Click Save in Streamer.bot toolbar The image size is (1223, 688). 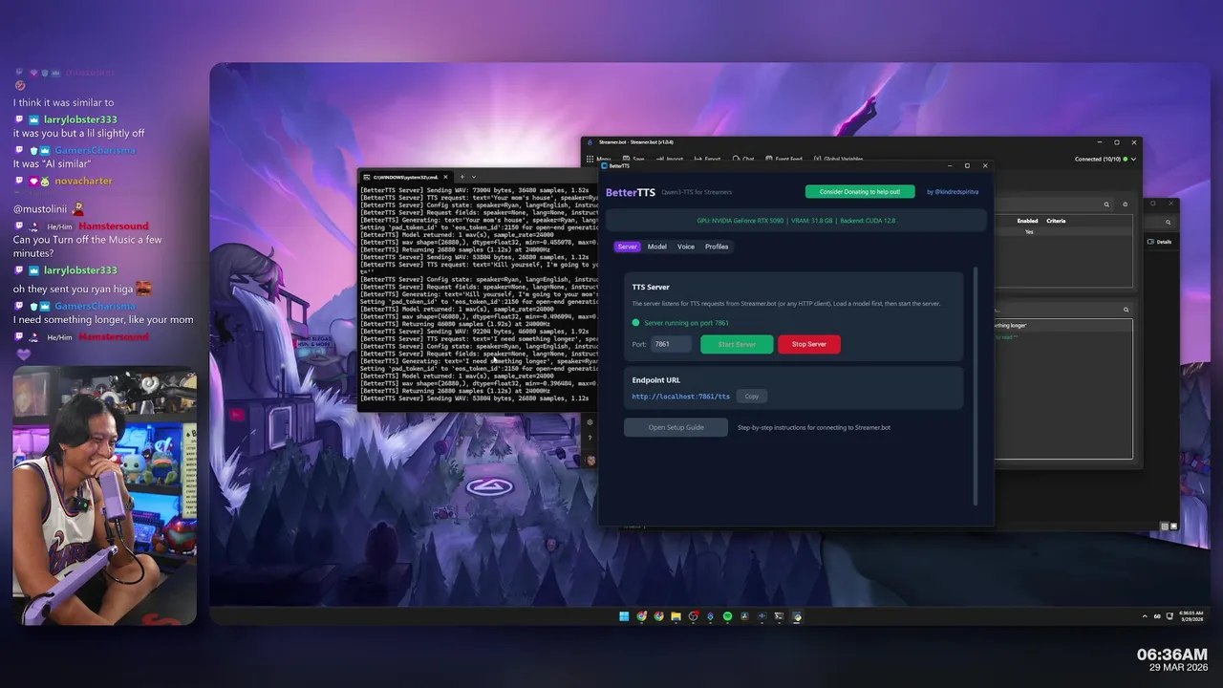point(632,159)
